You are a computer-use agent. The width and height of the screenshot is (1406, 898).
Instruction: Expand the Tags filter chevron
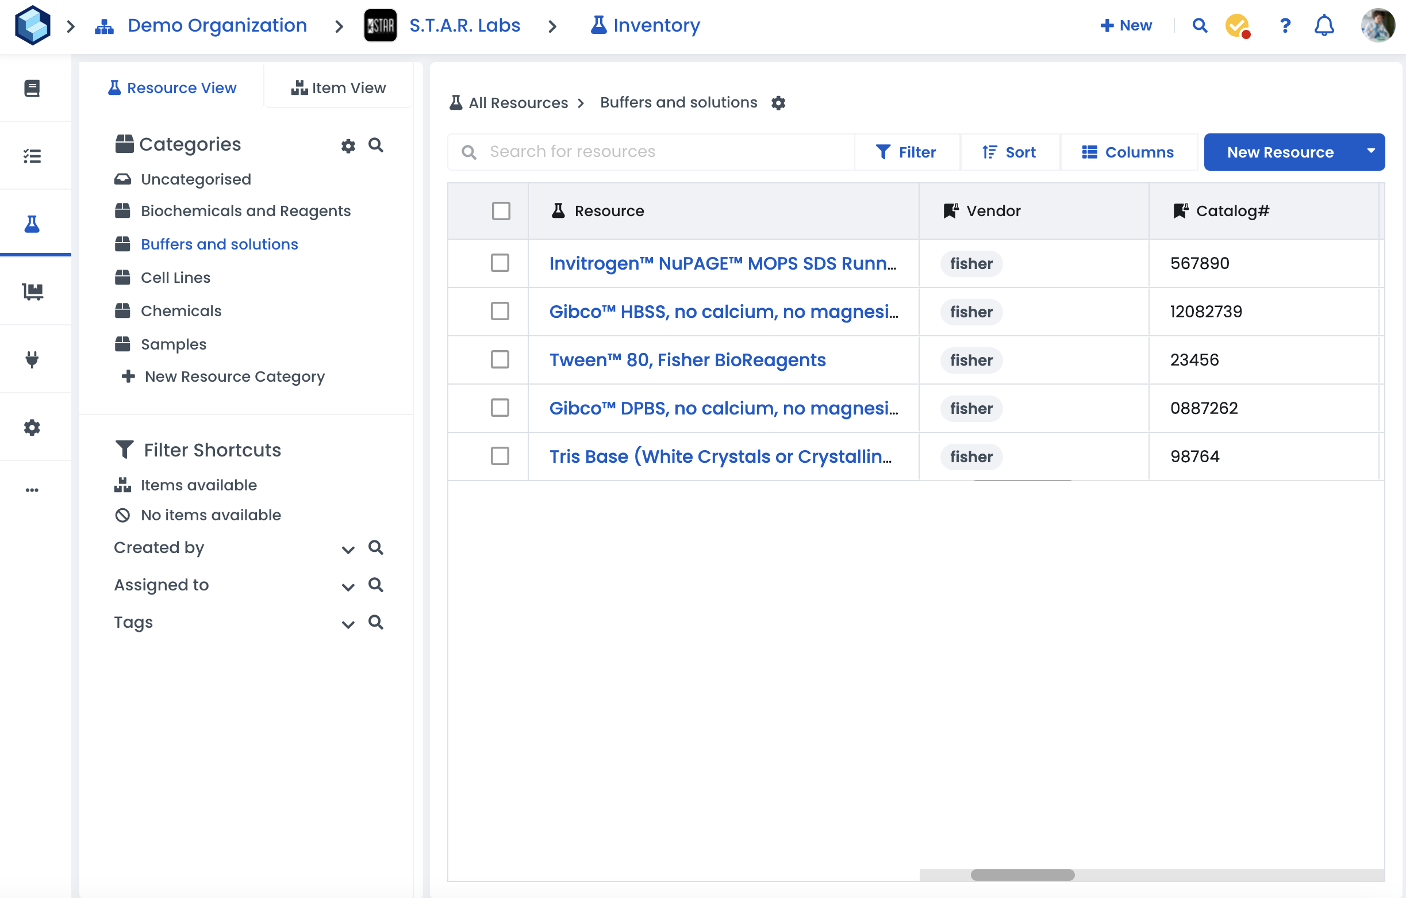pyautogui.click(x=348, y=624)
